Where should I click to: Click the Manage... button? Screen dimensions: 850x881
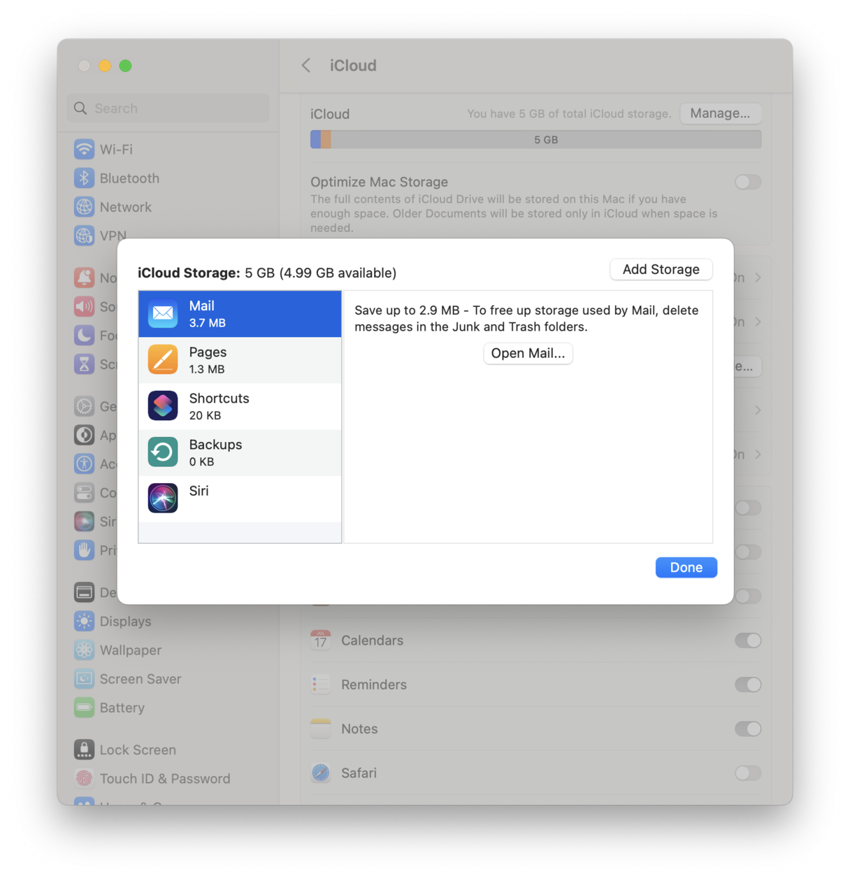point(720,113)
